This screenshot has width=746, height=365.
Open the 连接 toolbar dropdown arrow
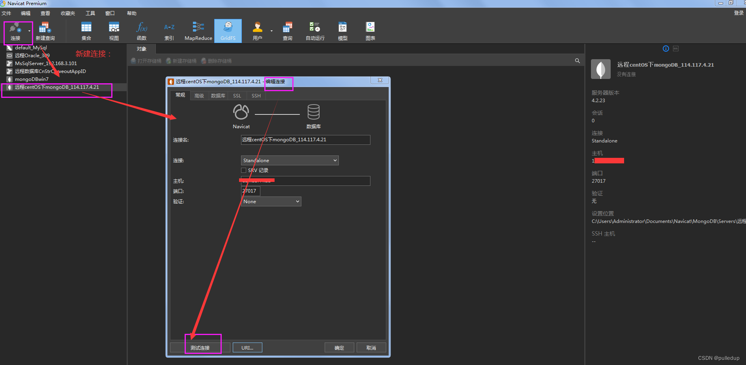coord(29,31)
